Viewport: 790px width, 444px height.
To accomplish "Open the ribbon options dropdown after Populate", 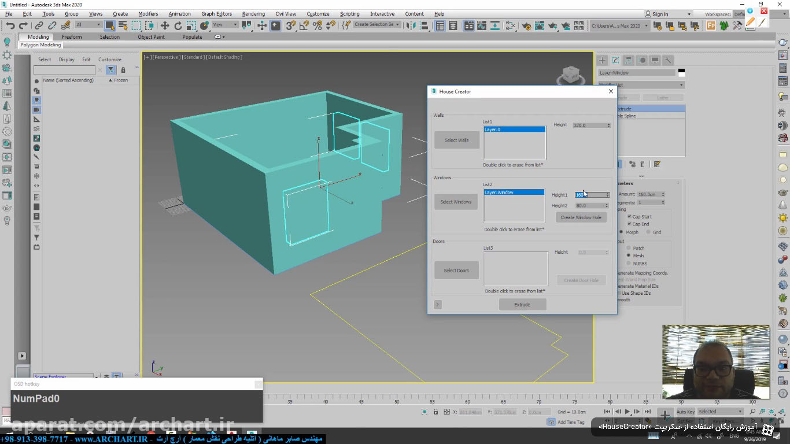I will (x=219, y=37).
